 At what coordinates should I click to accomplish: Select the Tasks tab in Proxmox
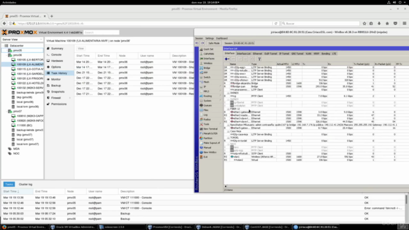point(9,185)
